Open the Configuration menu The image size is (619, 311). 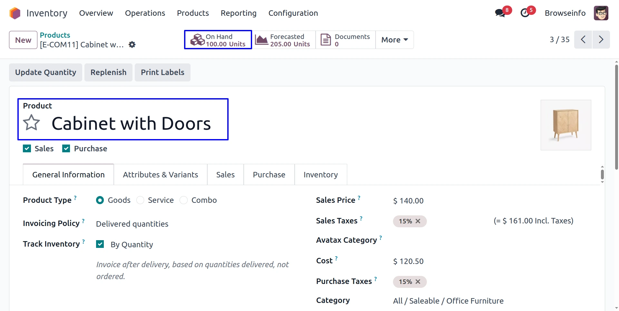click(293, 13)
